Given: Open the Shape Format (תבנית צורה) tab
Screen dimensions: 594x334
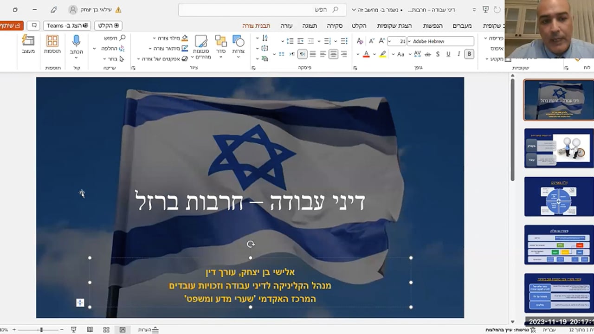Looking at the screenshot, I should click(x=256, y=26).
